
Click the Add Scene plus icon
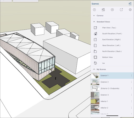point(94,10)
